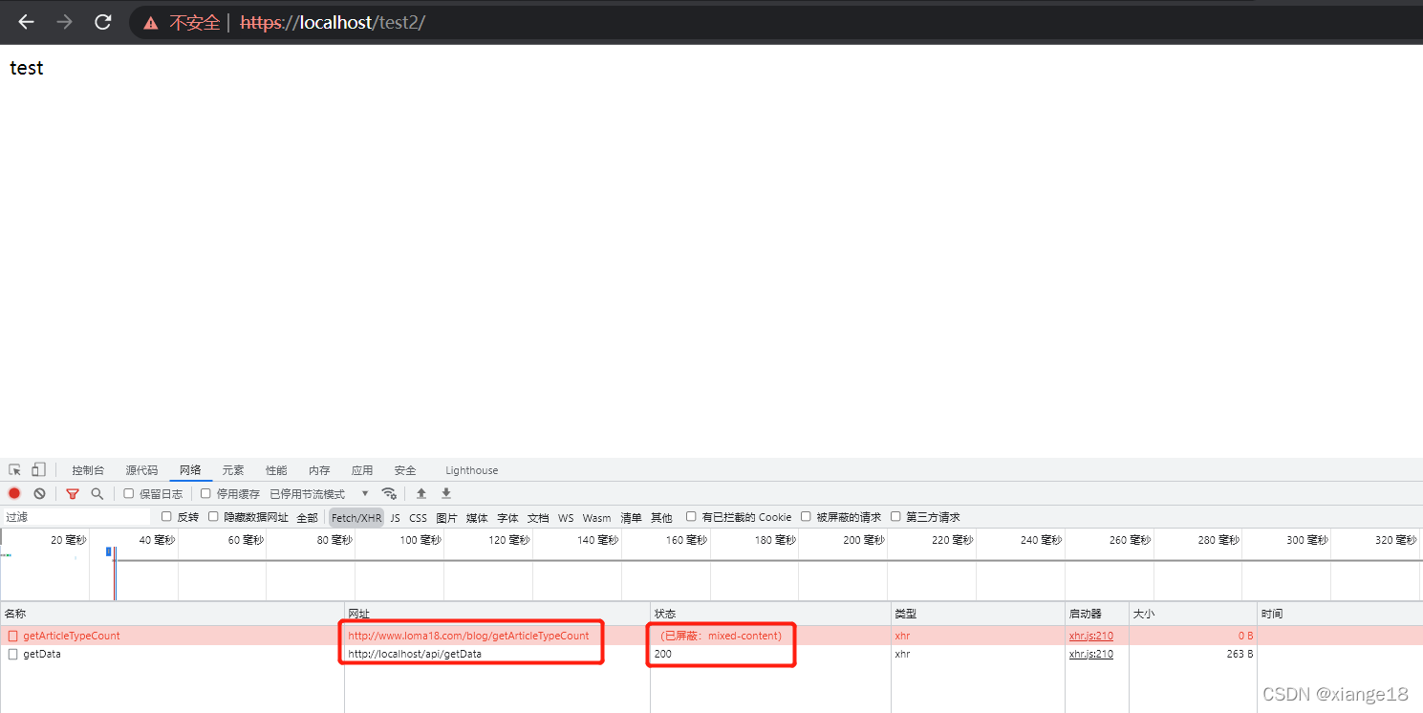Filter requests by CSS
Viewport: 1423px width, 713px height.
point(419,518)
